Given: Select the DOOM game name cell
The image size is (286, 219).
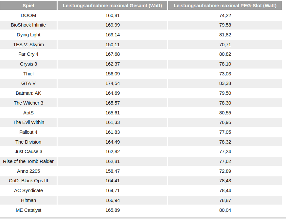Looking at the screenshot, I should pos(28,15).
